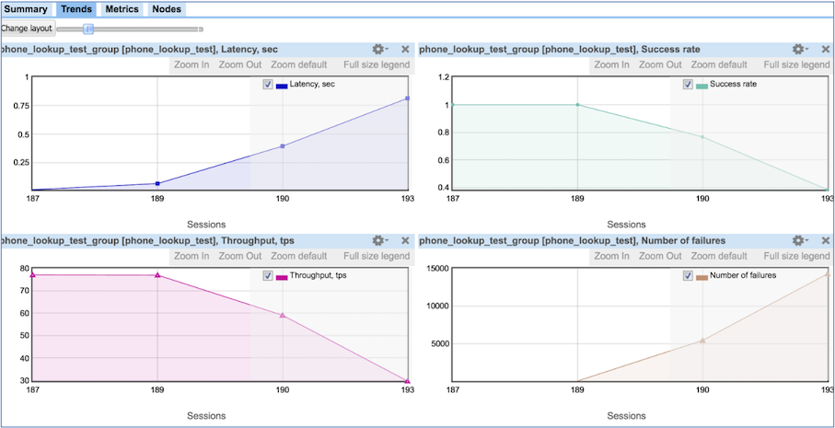Open gear settings of Success rate chart

click(800, 49)
